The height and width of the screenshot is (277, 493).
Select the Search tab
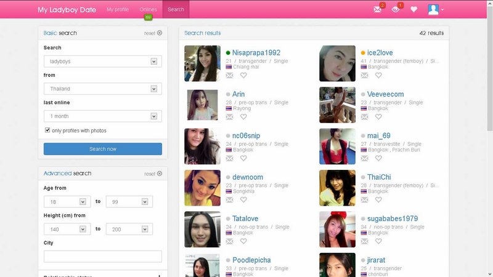point(176,9)
